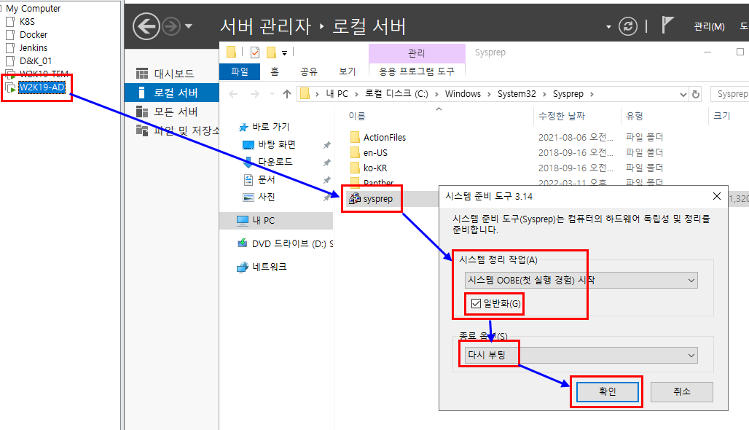This screenshot has height=430, width=749.
Task: Select K8S in My Computer tree
Action: point(27,22)
